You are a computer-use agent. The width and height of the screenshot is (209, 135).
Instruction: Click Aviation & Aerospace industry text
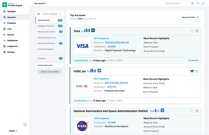point(117,126)
